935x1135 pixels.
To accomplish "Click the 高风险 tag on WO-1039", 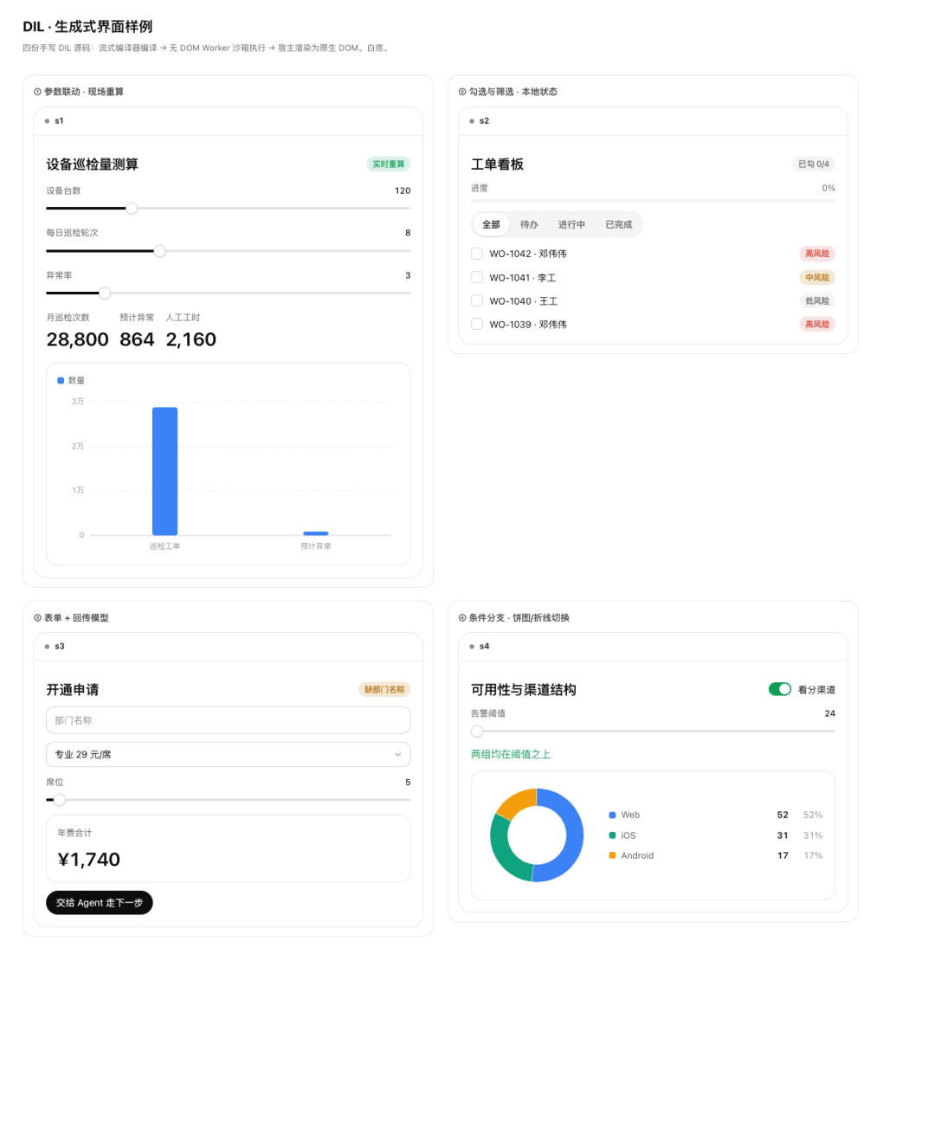I will click(x=817, y=324).
